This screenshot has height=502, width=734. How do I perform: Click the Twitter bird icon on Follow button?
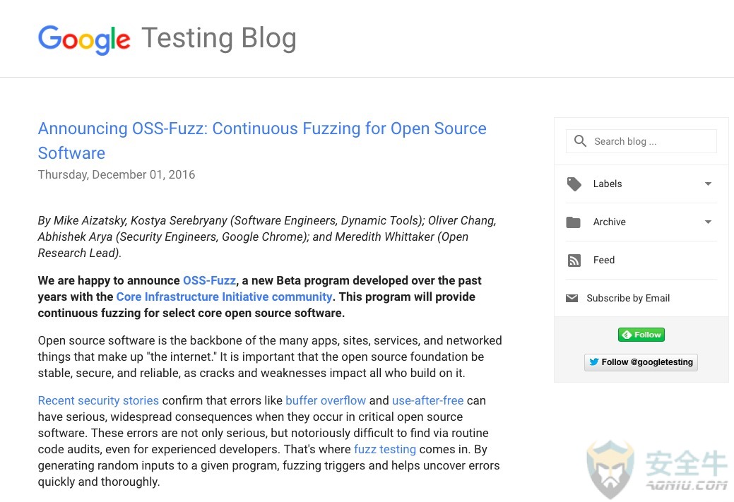(593, 361)
